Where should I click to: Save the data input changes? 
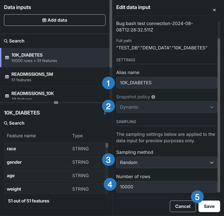point(209,206)
